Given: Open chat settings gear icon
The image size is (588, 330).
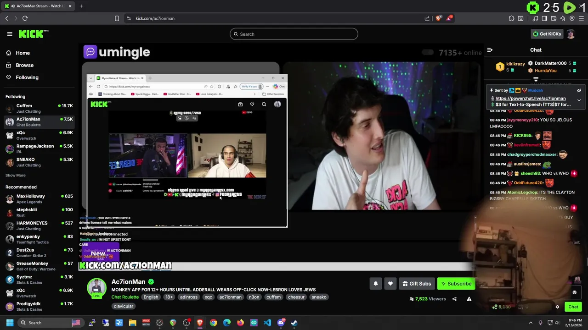Looking at the screenshot, I should [x=557, y=307].
